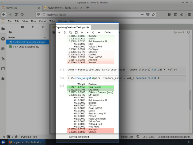Open the Firefox account icon
Image resolution: width=193 pixels, height=145 pixels.
tap(182, 14)
